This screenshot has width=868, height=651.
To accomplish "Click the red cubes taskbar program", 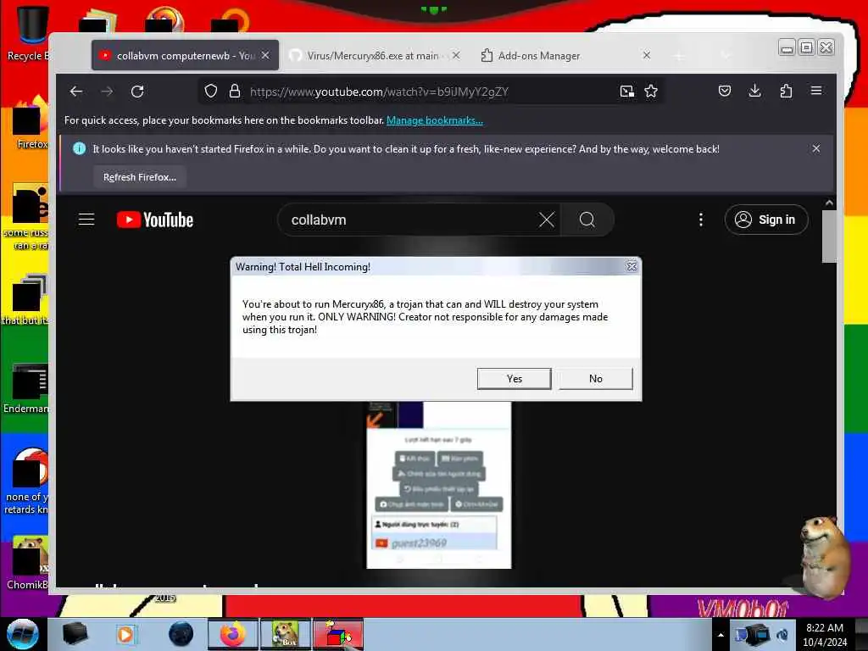I will tap(338, 634).
